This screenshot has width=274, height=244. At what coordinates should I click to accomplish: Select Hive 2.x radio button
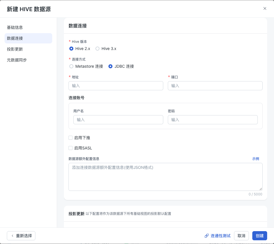pos(71,49)
